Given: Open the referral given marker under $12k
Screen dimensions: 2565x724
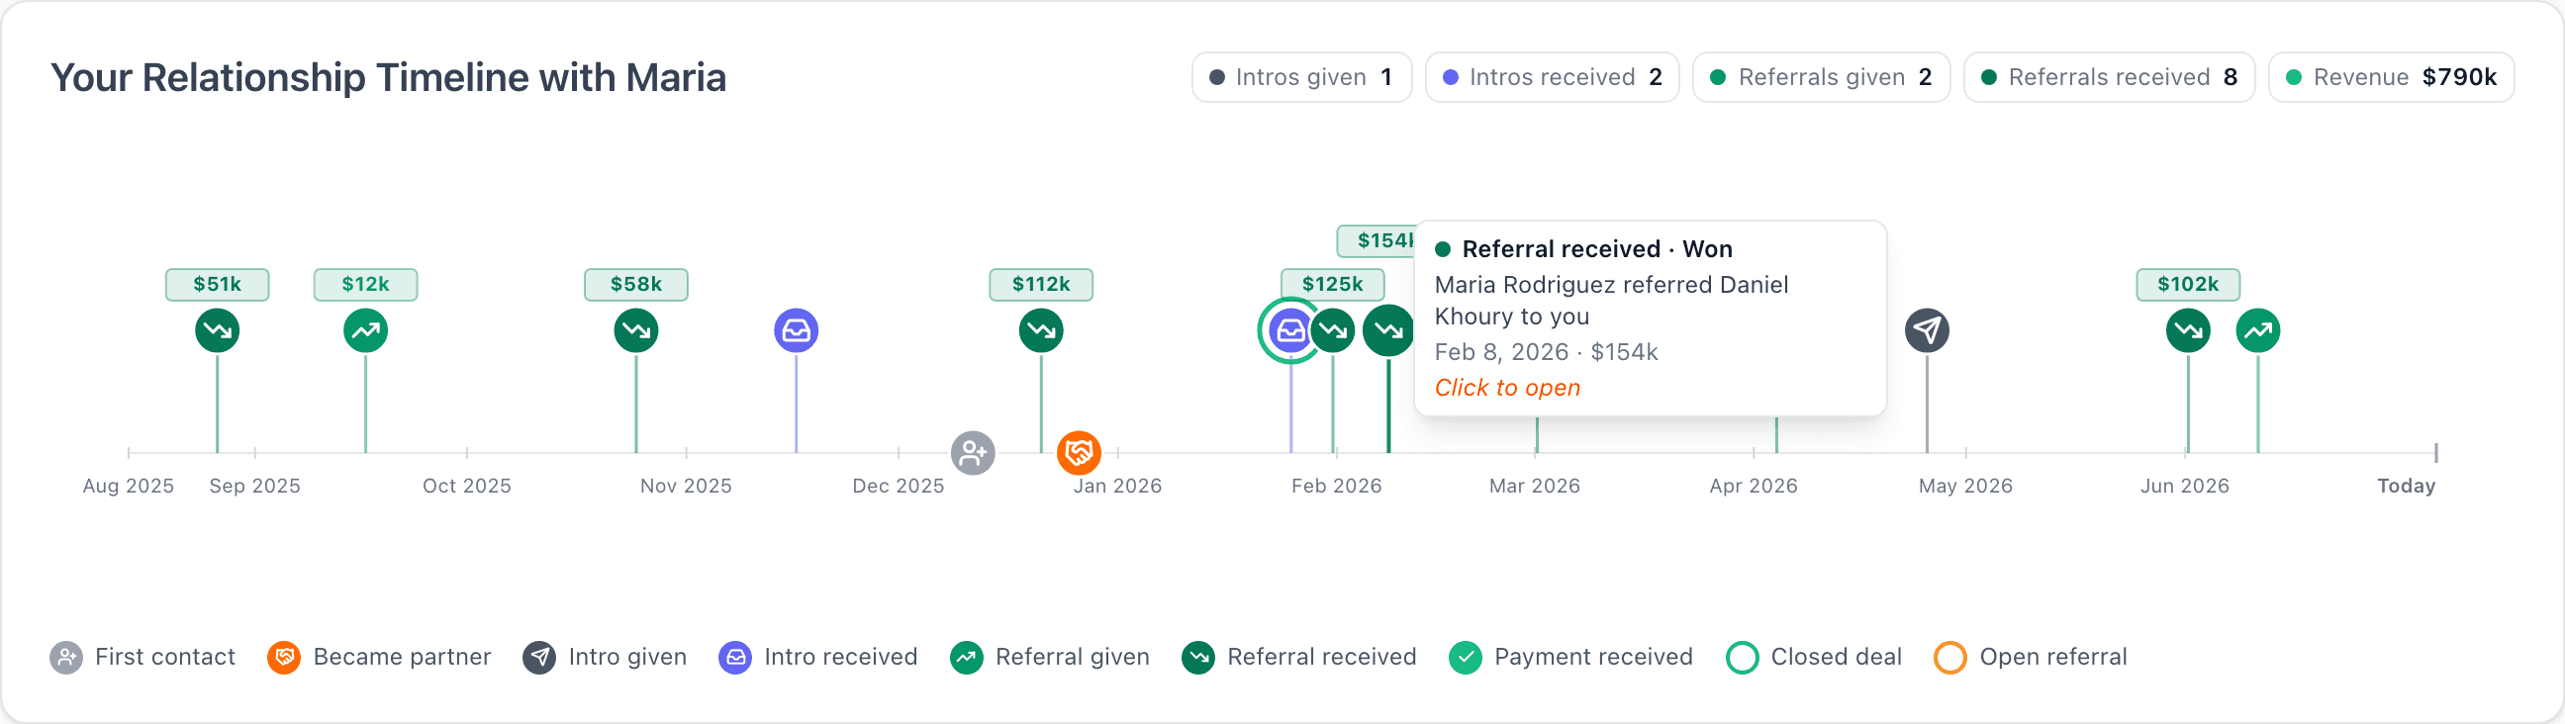Looking at the screenshot, I should pos(365,330).
